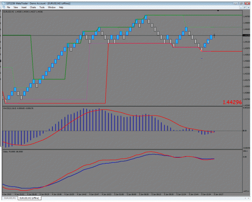Close the MetaTrader main window
Viewport: 252px width, 202px height.
click(247, 4)
